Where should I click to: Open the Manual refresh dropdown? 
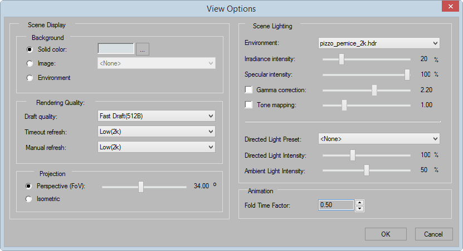(156, 147)
